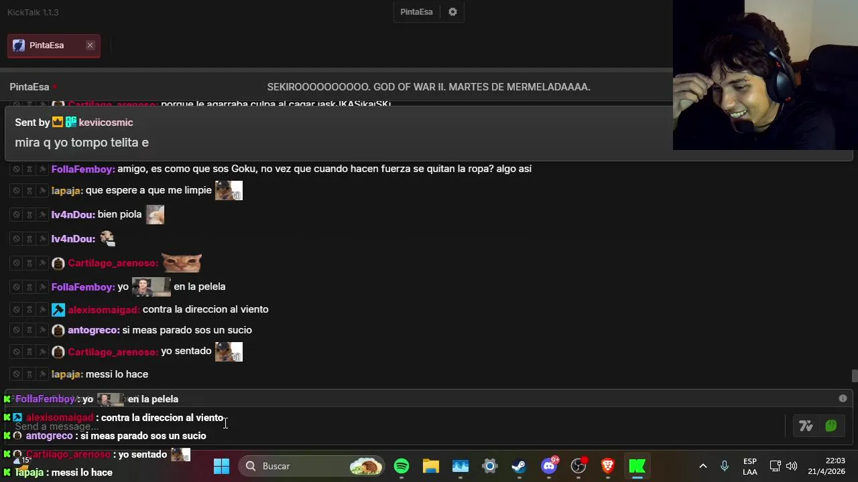
Task: Open the volume and network quick settings
Action: pos(783,466)
